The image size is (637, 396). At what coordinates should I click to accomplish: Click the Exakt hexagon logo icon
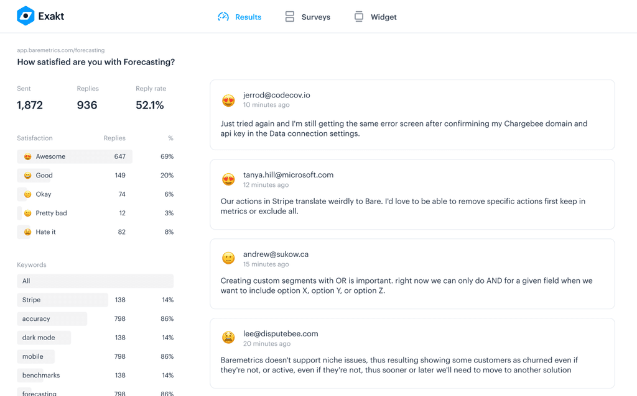point(26,16)
